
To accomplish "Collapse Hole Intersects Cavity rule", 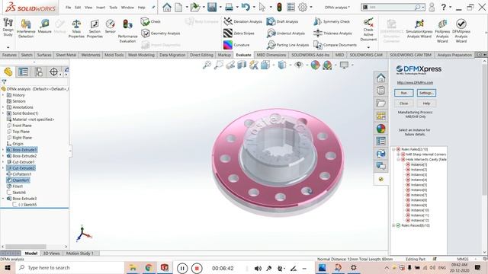I will pyautogui.click(x=398, y=159).
